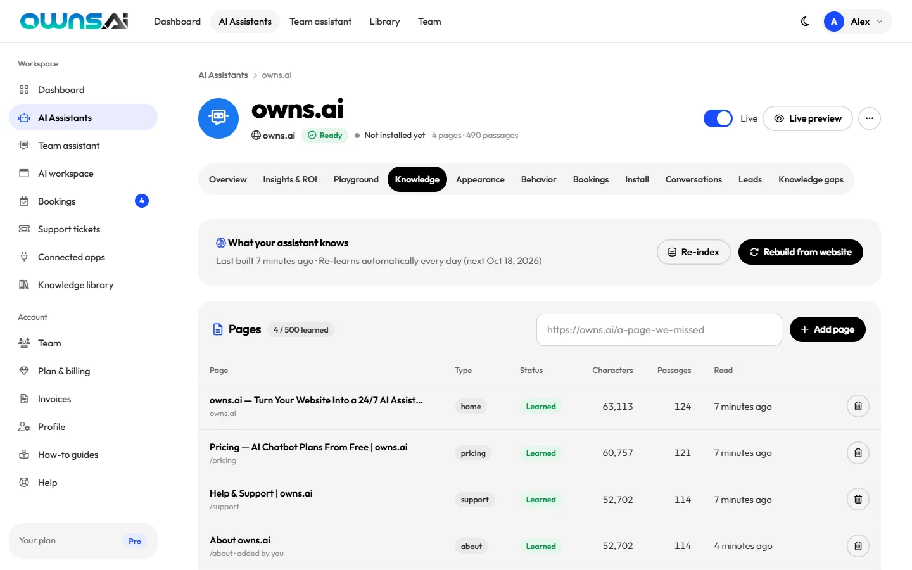Open the Appearance tab

pos(480,179)
